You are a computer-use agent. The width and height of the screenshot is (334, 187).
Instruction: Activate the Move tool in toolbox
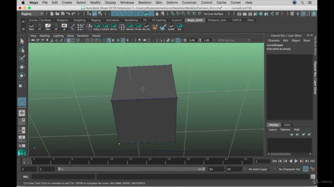22,67
